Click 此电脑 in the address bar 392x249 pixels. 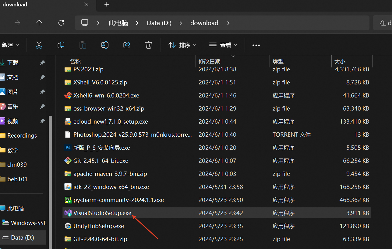coord(118,23)
